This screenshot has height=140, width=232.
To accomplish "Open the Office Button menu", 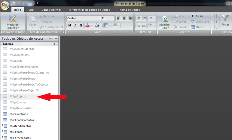I will point(5,6).
